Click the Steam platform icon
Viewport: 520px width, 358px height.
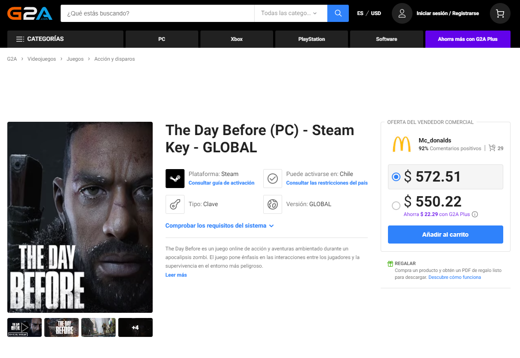pyautogui.click(x=175, y=179)
